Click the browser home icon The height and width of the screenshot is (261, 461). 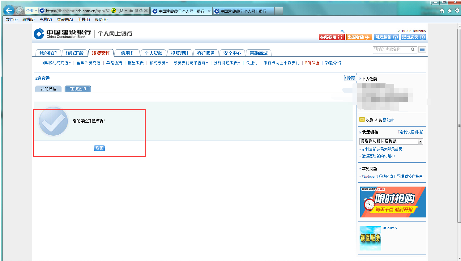442,11
